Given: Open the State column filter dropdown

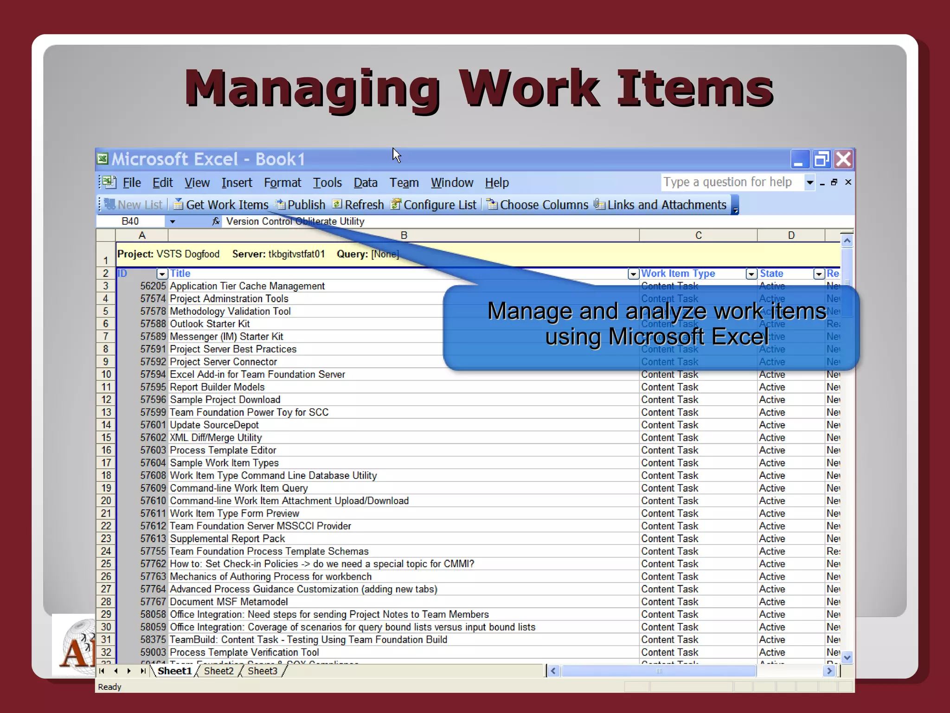Looking at the screenshot, I should click(819, 274).
